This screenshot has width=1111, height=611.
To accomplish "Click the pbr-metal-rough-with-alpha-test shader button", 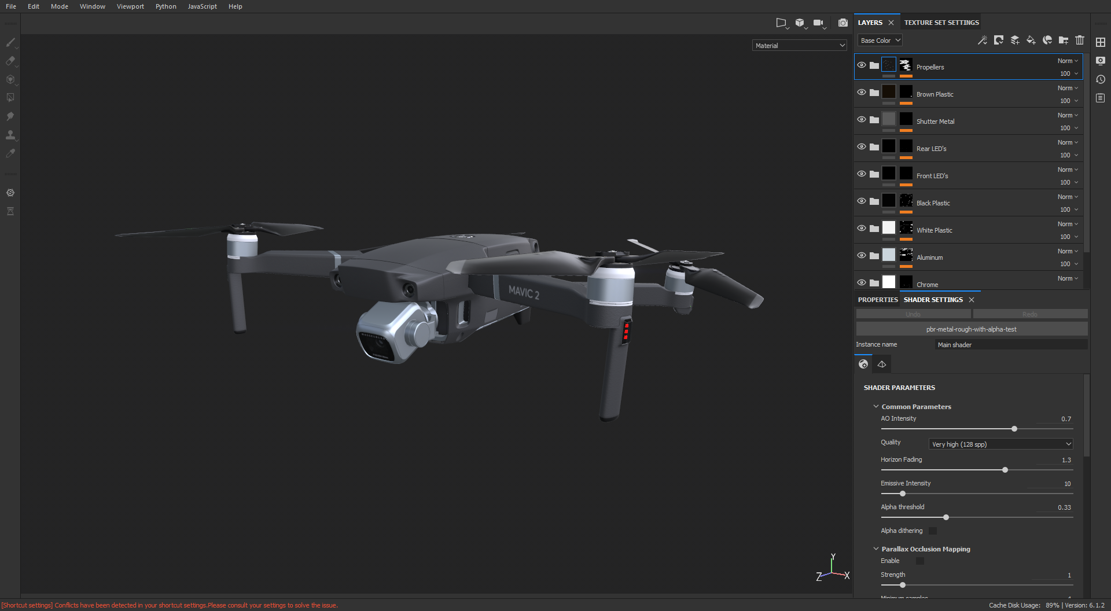I will (972, 329).
